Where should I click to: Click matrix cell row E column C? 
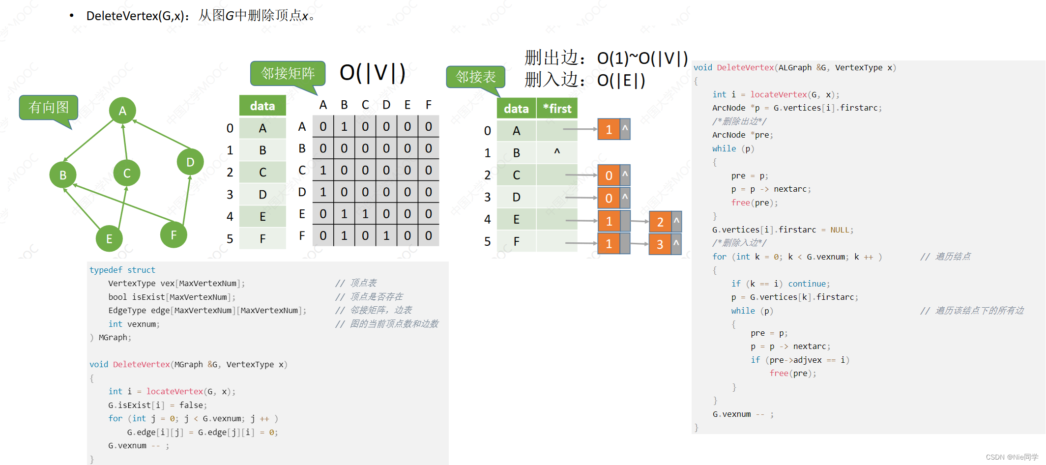pos(365,214)
